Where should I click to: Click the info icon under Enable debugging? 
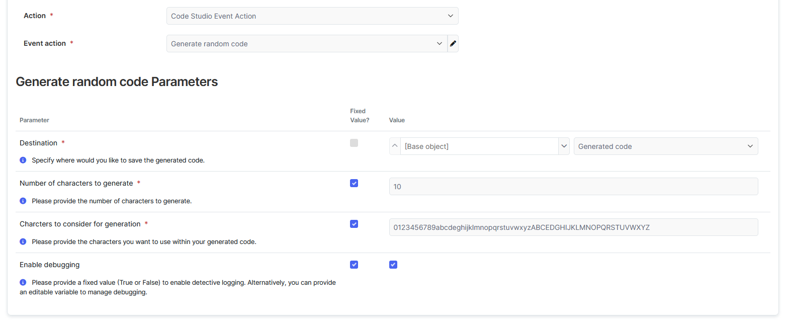[23, 283]
